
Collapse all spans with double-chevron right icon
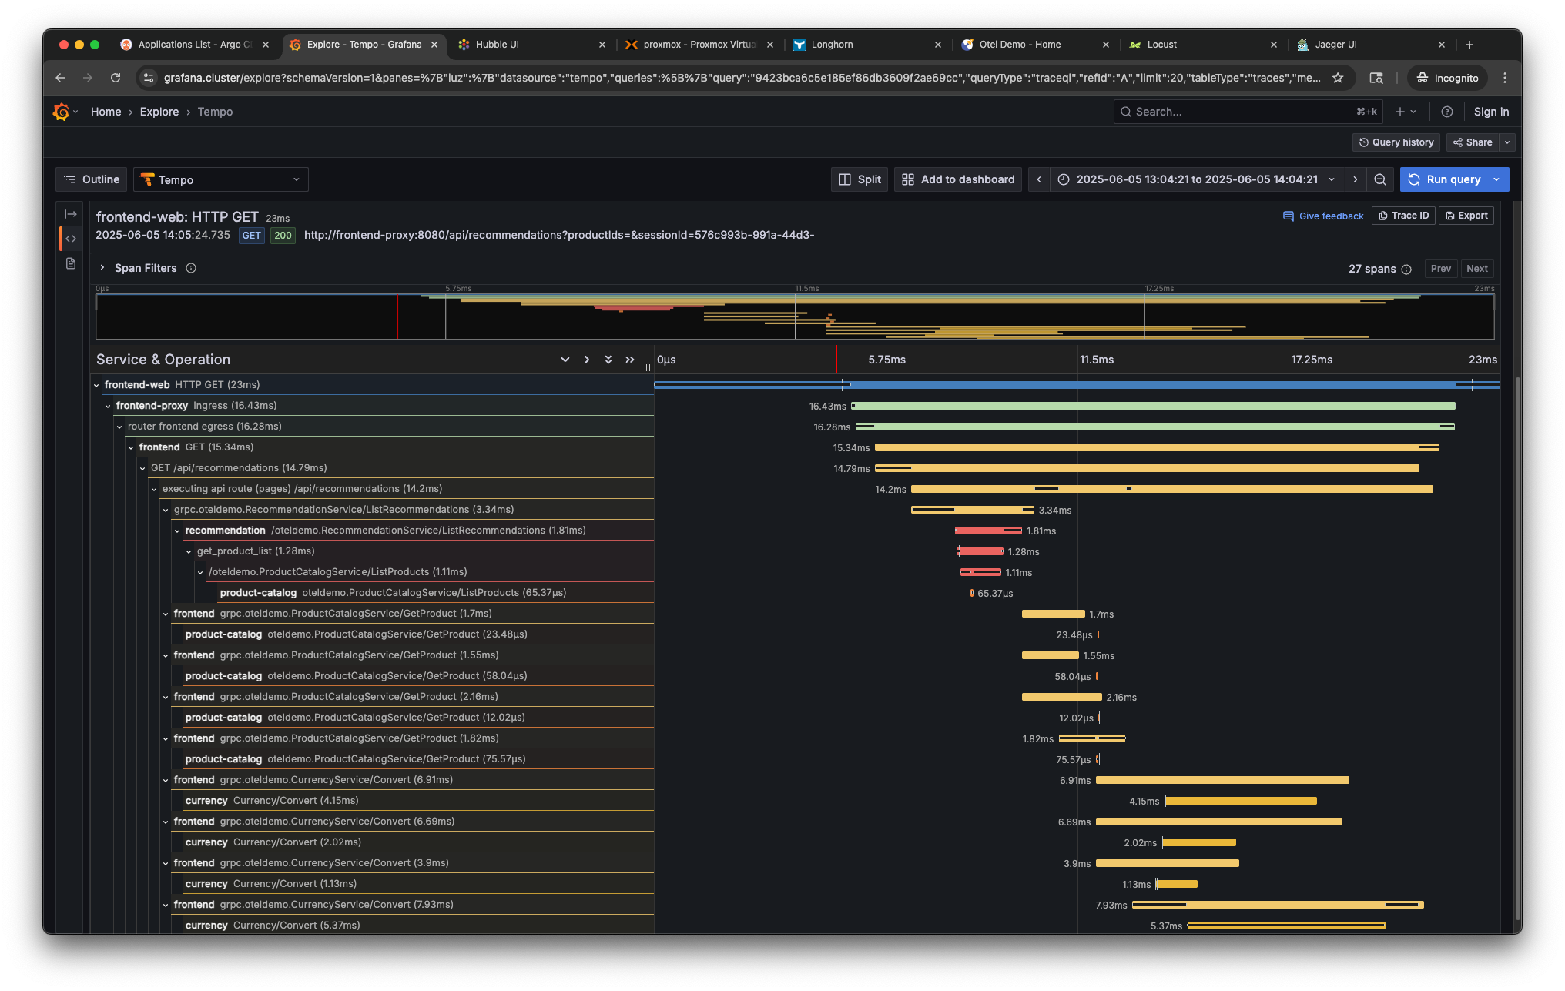click(630, 360)
